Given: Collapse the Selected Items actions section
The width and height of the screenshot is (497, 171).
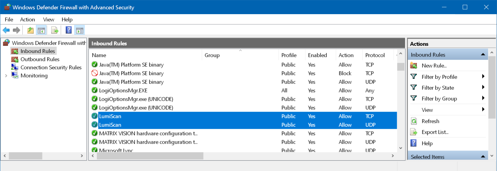Looking at the screenshot, I should pos(483,157).
